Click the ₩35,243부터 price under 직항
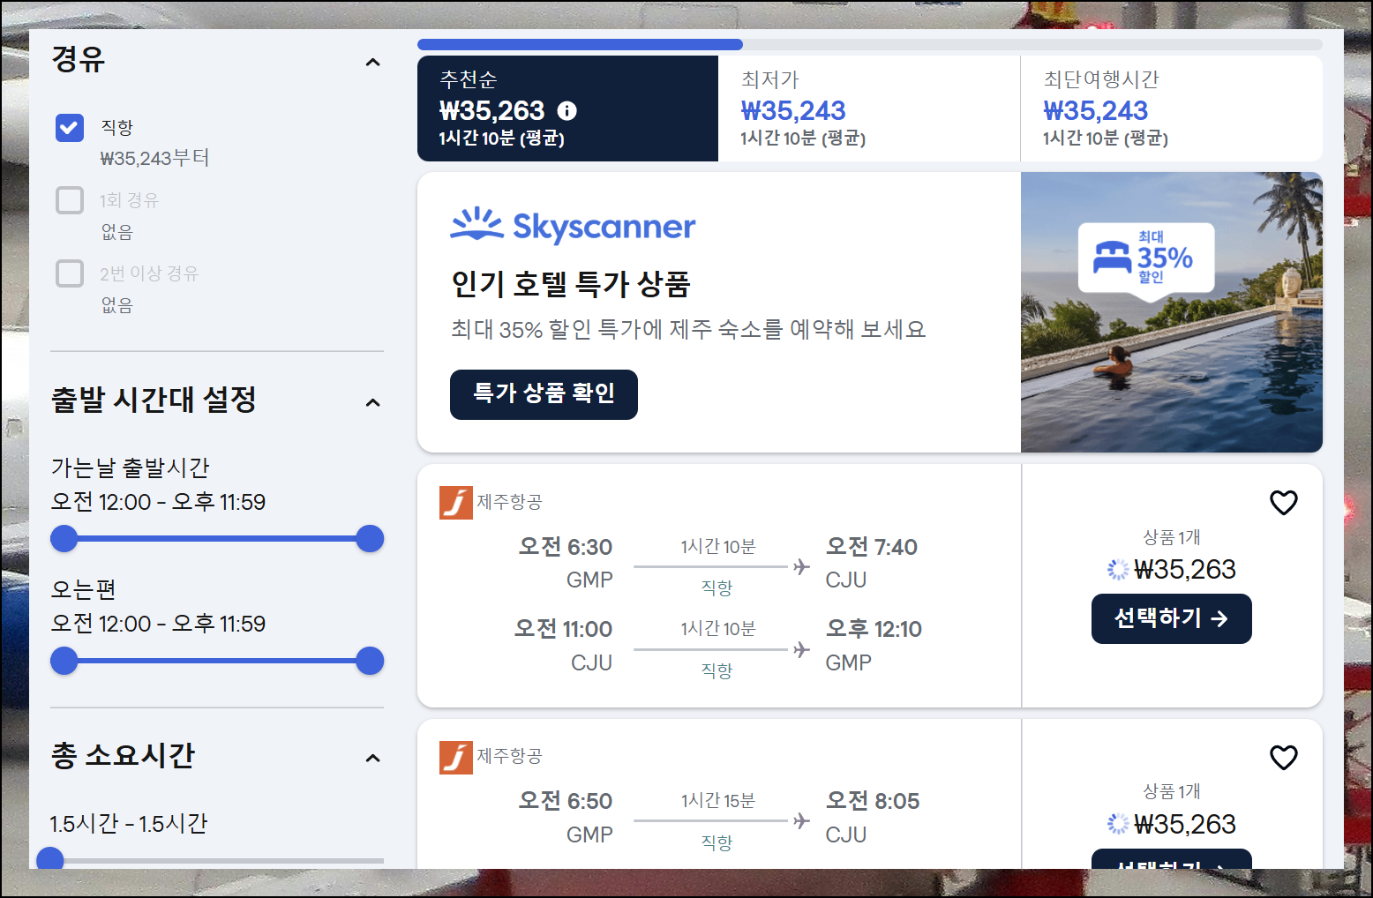The image size is (1373, 898). 154,158
